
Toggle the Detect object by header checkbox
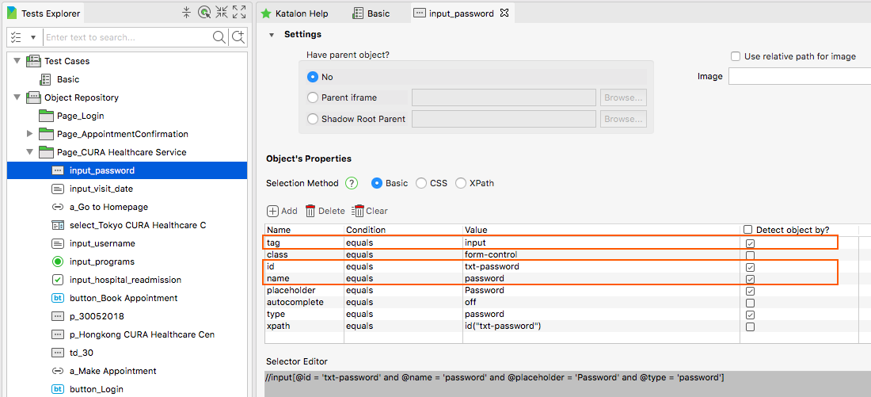747,230
